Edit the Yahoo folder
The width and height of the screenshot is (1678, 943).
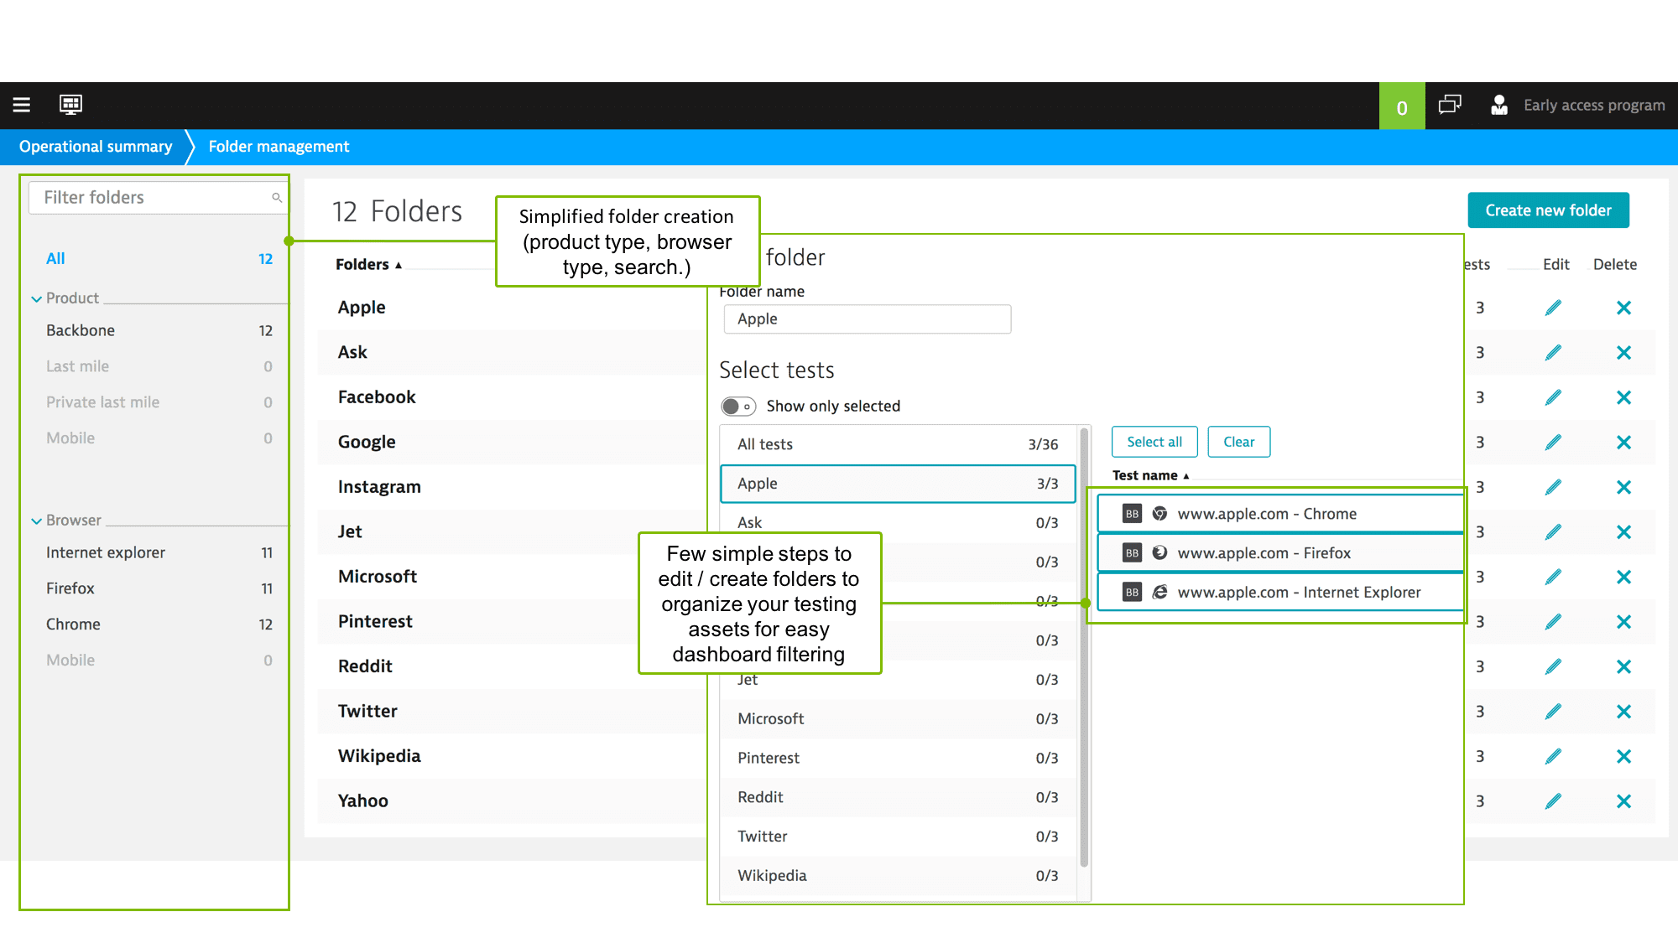1553,801
